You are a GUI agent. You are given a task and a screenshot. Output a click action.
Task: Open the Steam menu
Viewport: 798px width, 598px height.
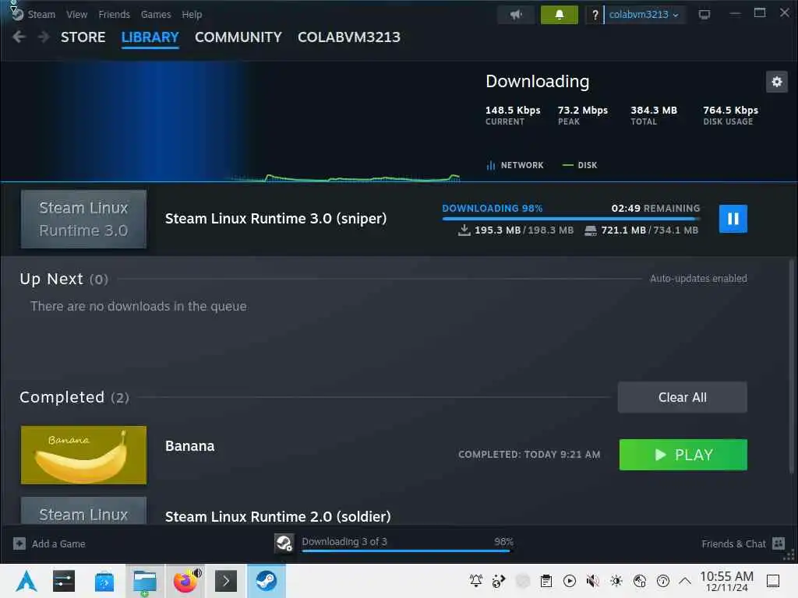(x=41, y=15)
